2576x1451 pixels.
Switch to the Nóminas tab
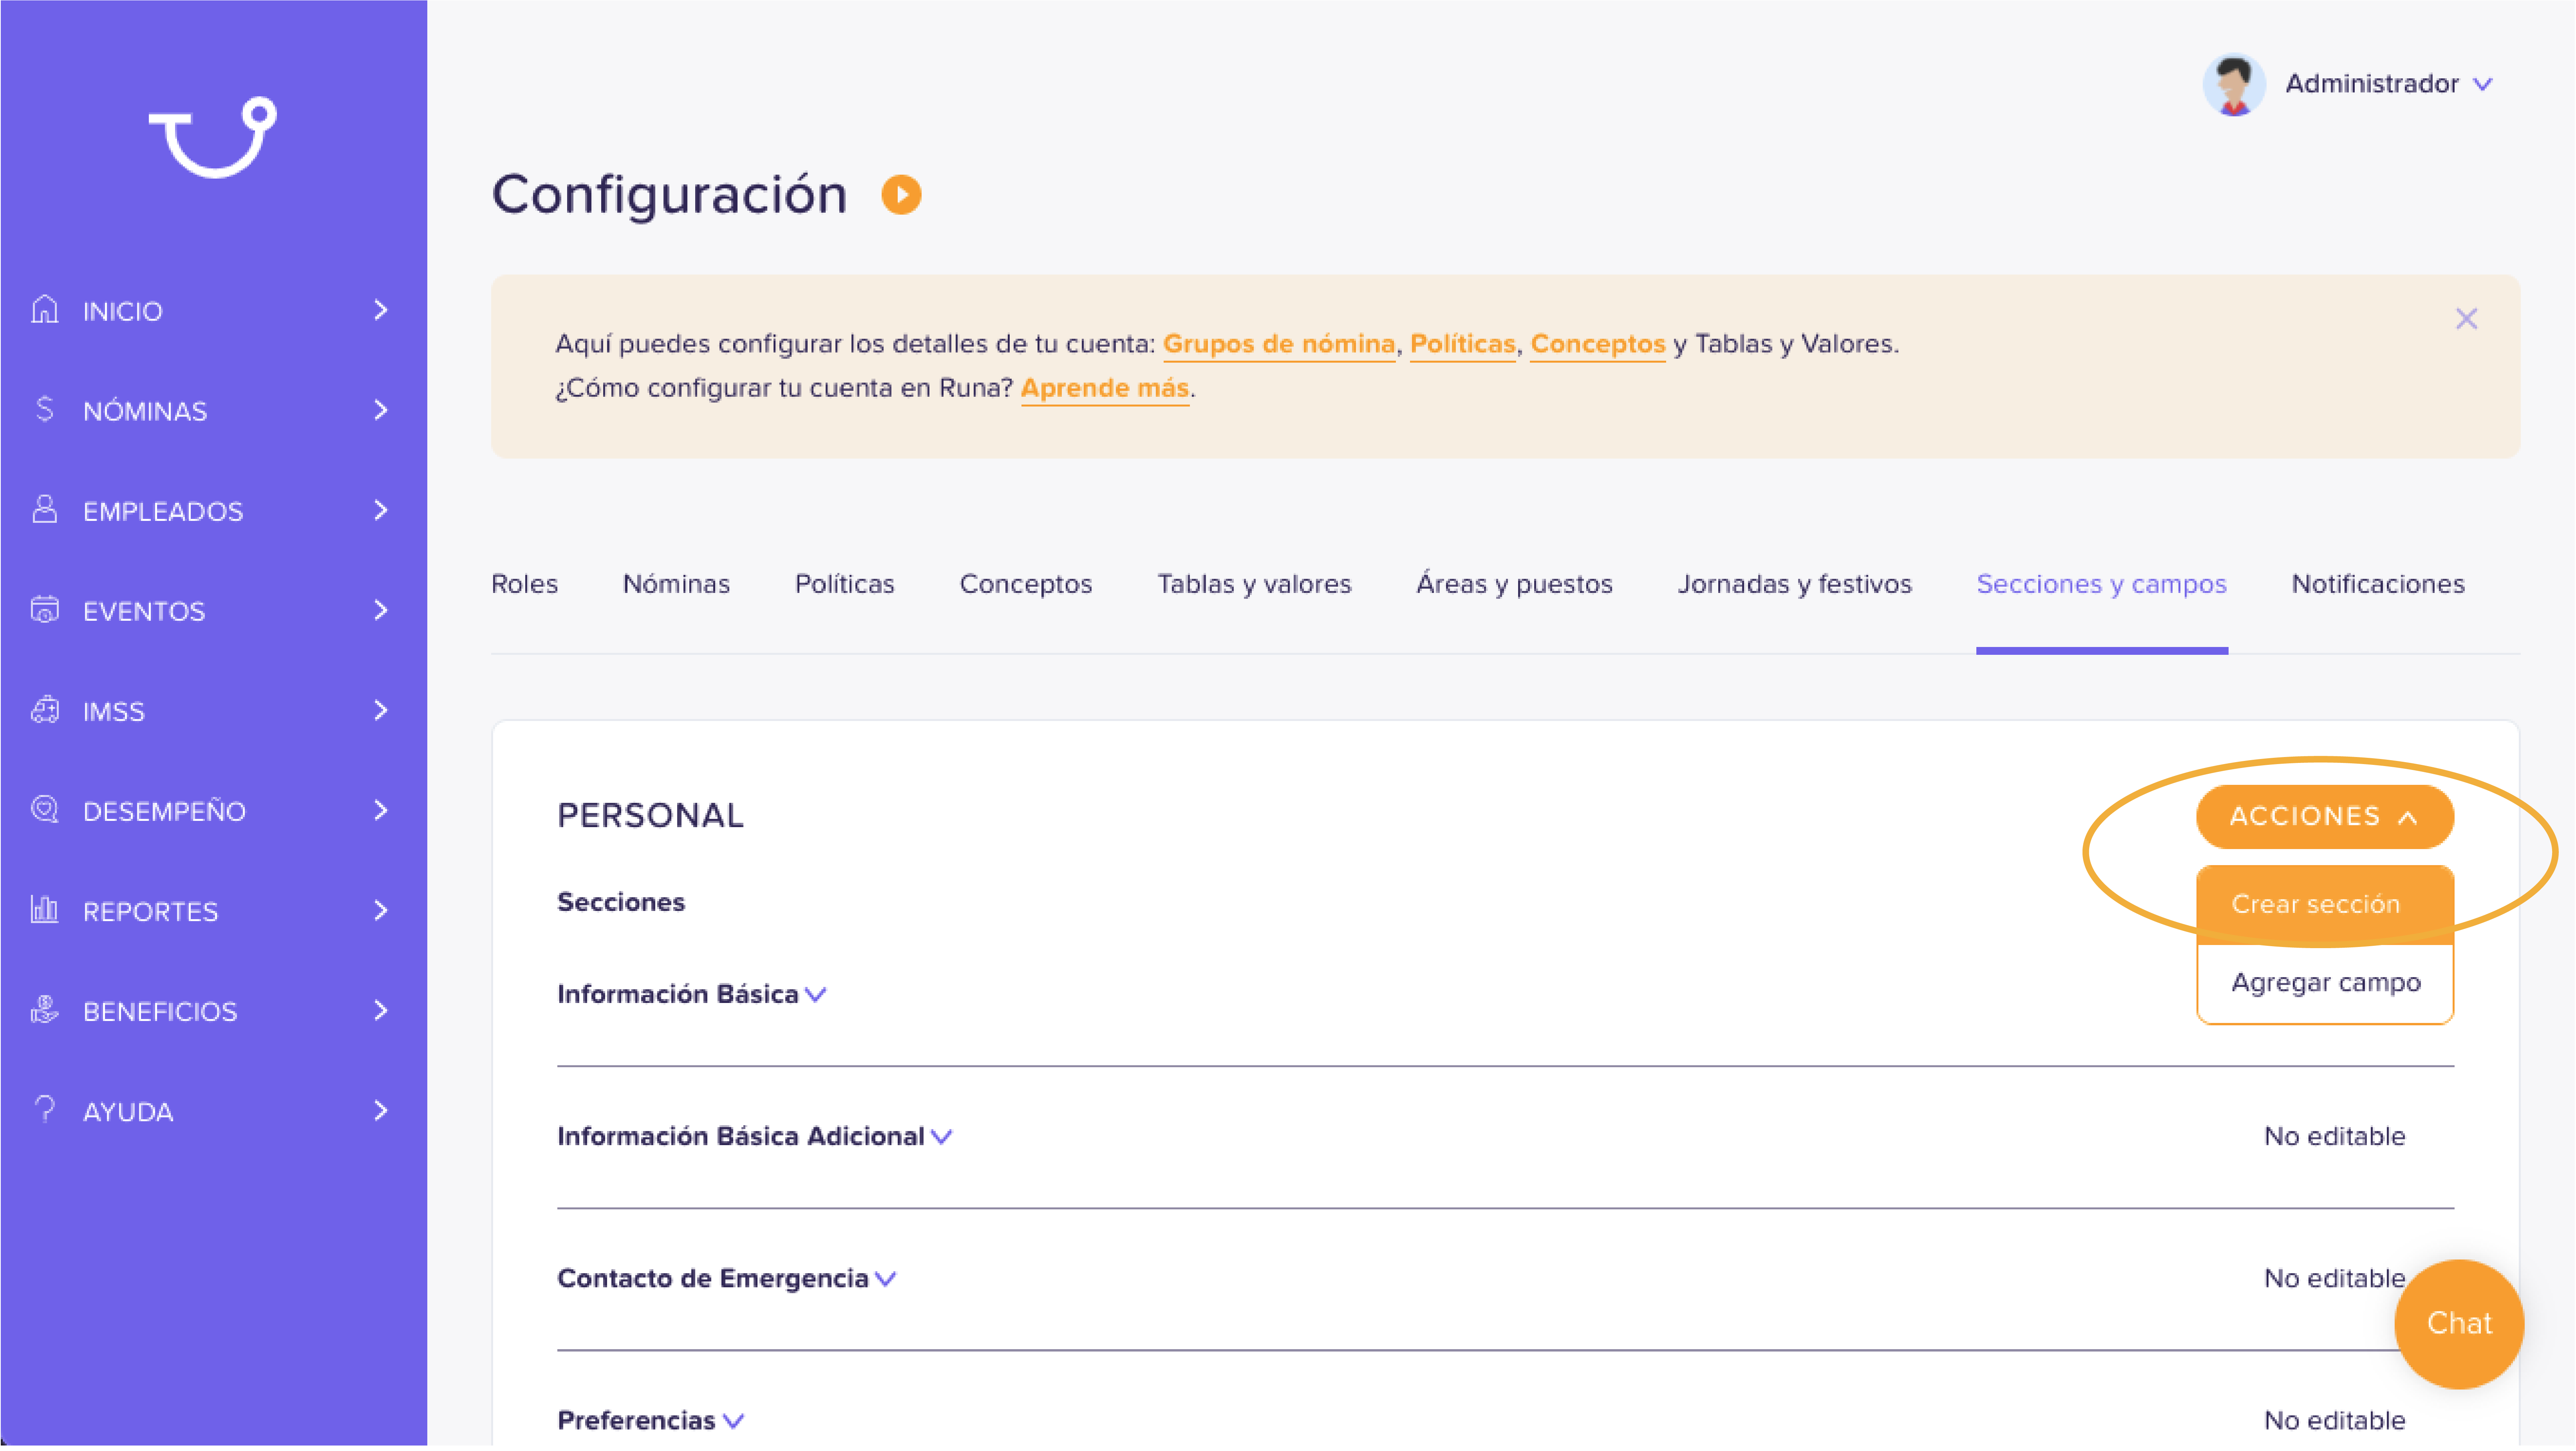pyautogui.click(x=676, y=584)
